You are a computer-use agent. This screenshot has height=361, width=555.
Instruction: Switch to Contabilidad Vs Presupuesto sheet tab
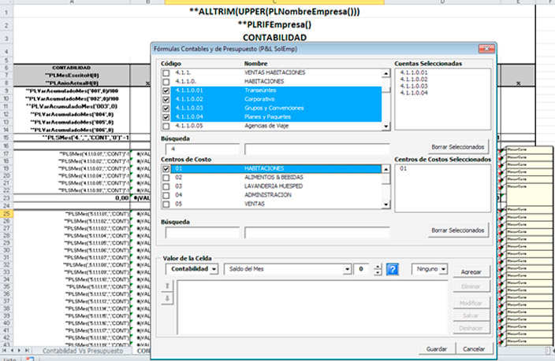tap(86, 350)
